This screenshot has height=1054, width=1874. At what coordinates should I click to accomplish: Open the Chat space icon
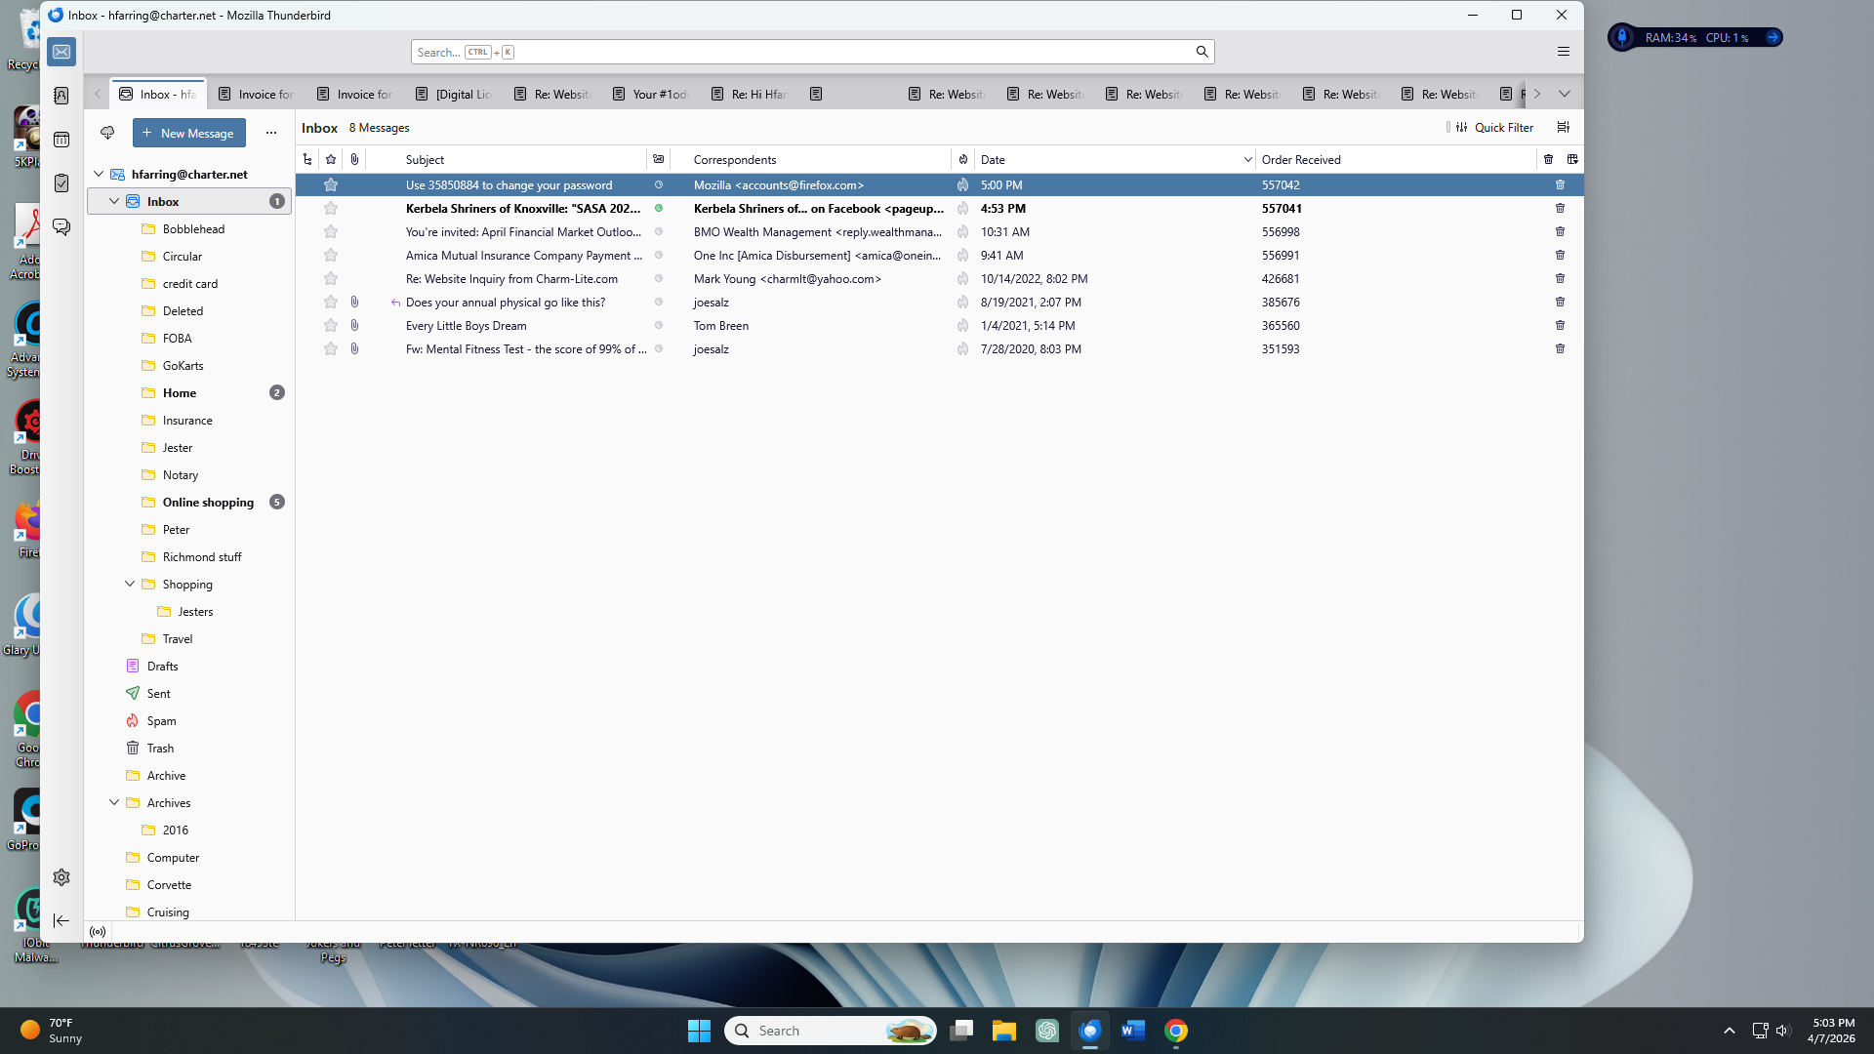pos(61,227)
